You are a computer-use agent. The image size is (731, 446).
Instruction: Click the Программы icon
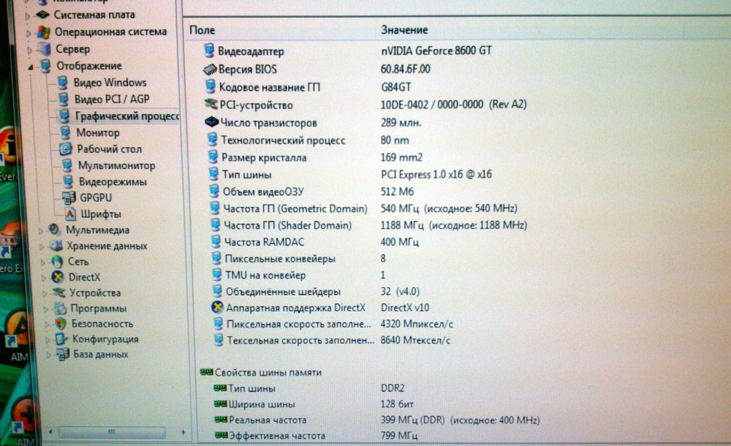pyautogui.click(x=60, y=309)
